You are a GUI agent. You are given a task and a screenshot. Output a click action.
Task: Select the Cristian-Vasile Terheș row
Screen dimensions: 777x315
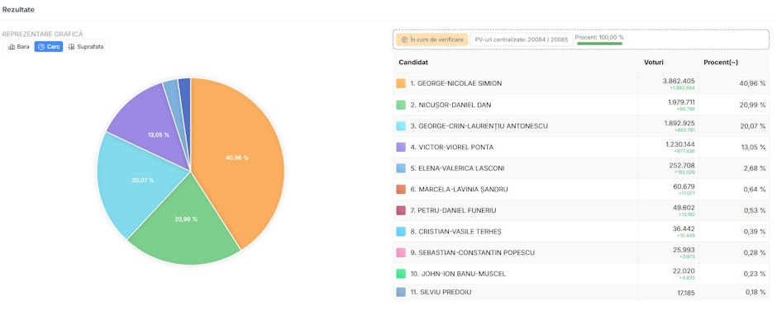point(581,232)
